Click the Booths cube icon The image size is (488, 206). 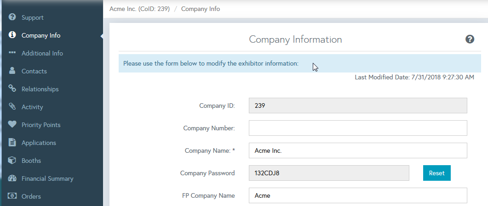[12, 161]
